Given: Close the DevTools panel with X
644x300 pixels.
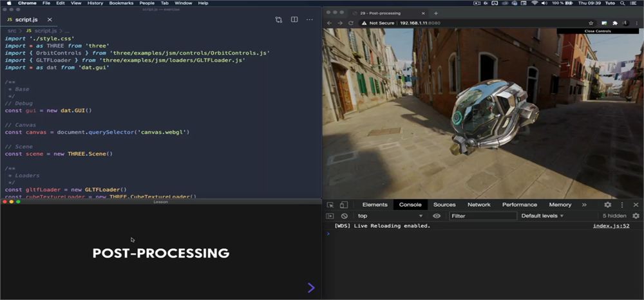Looking at the screenshot, I should click(x=636, y=205).
